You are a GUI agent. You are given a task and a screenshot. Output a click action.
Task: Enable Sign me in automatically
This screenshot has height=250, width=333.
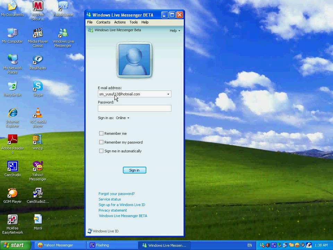[x=101, y=151]
